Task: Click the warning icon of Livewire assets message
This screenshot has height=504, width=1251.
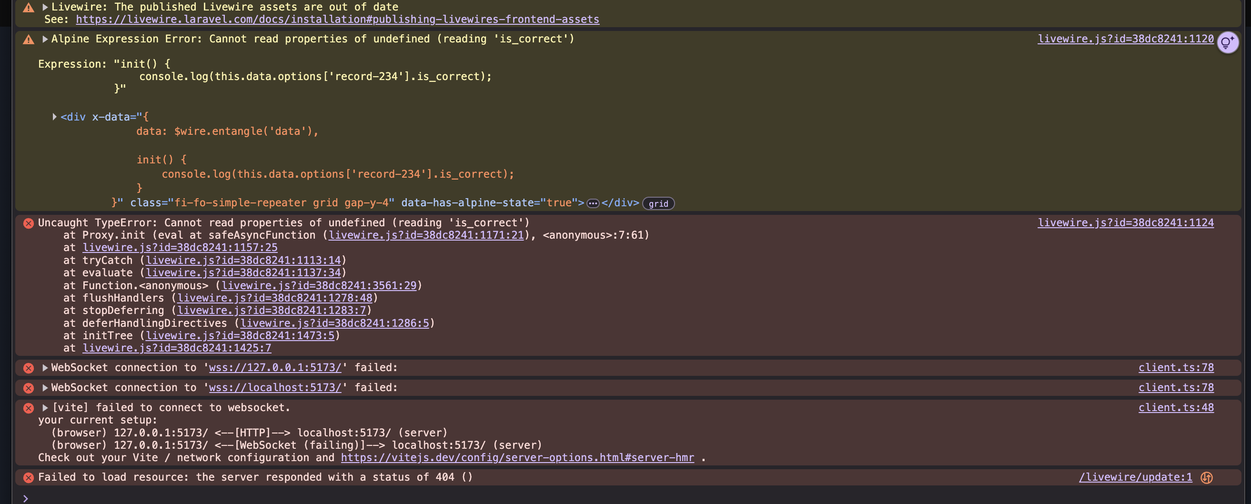Action: click(29, 8)
